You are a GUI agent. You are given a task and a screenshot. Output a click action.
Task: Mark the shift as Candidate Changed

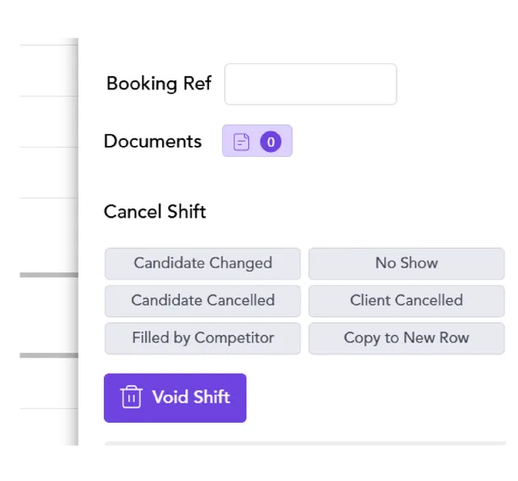coord(202,263)
